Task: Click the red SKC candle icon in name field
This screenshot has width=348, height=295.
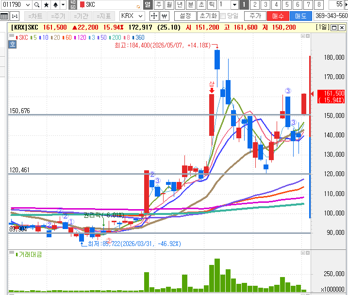Action: pos(82,5)
